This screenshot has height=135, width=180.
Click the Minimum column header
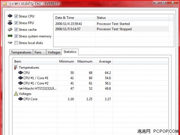tap(66, 62)
